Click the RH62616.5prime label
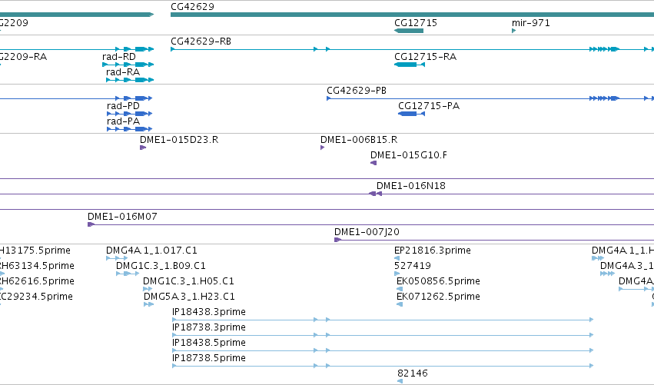This screenshot has width=654, height=385. tap(37, 281)
